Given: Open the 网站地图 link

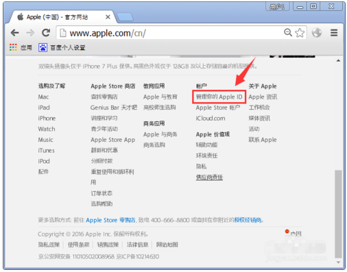Looking at the screenshot, I should point(167,245).
